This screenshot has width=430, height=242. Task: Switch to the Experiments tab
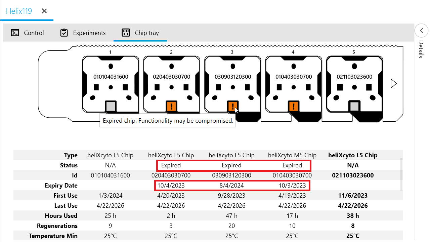click(83, 33)
